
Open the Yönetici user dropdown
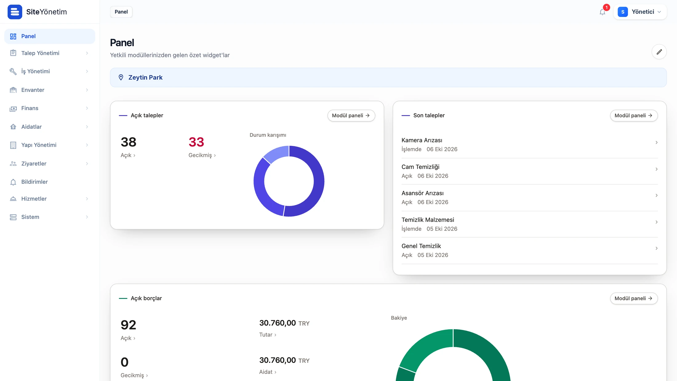click(x=640, y=12)
